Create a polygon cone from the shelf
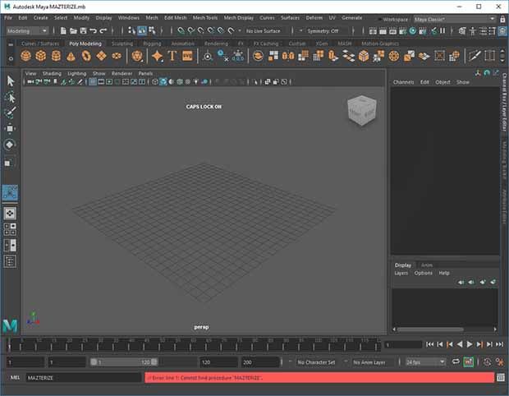509x396 pixels. [71, 56]
